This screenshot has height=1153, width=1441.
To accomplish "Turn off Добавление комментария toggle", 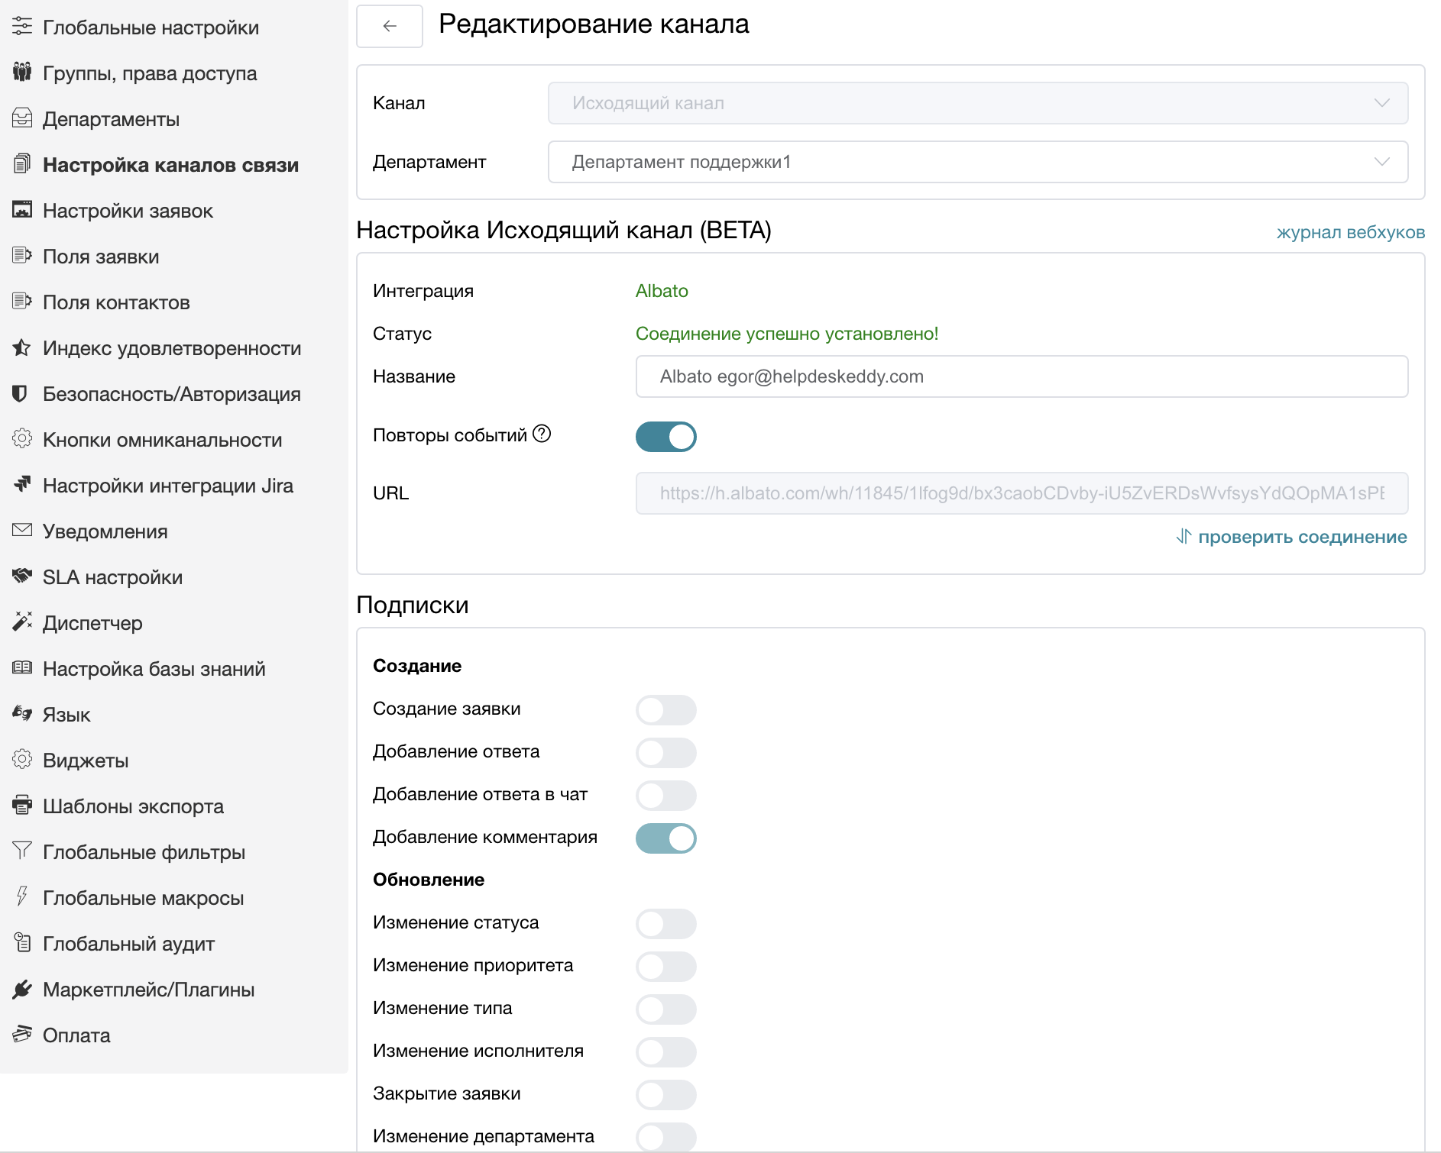I will (665, 838).
